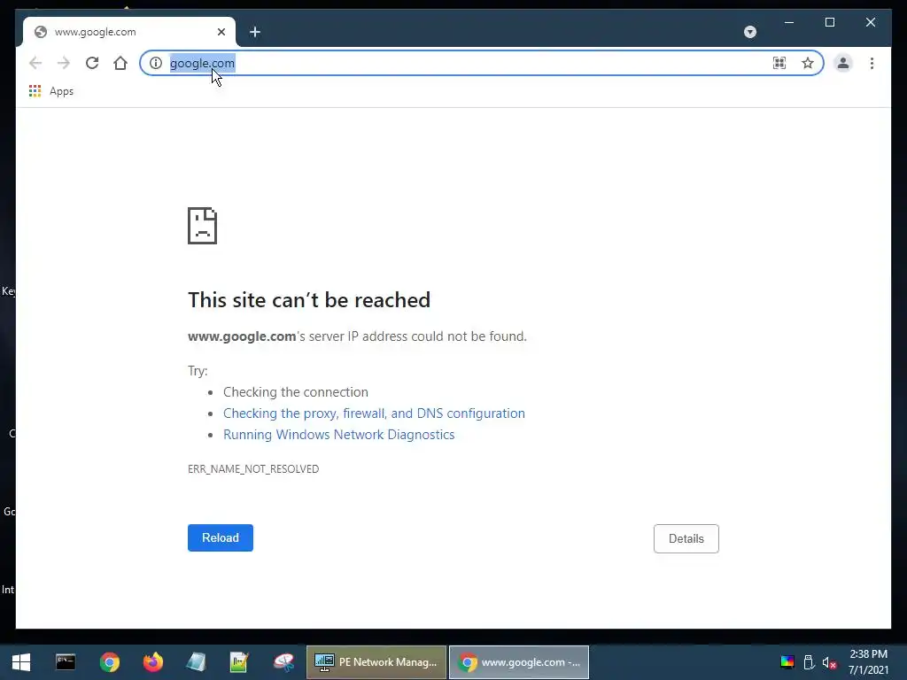Click the muted volume tray icon
The width and height of the screenshot is (907, 680).
click(x=829, y=662)
